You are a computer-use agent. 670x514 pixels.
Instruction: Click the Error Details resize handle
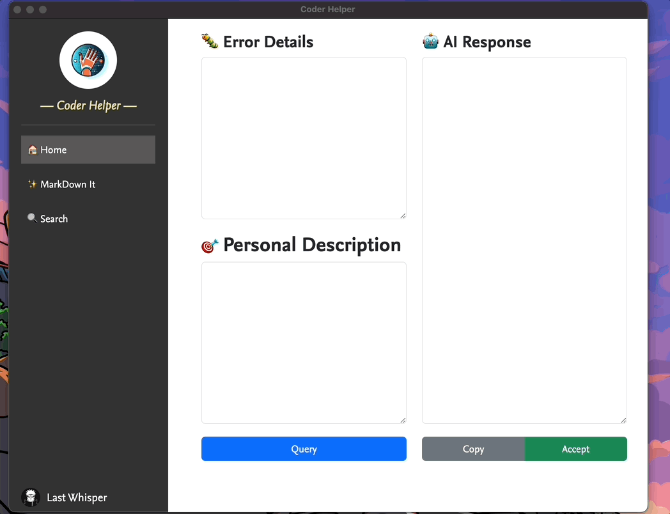pyautogui.click(x=403, y=216)
